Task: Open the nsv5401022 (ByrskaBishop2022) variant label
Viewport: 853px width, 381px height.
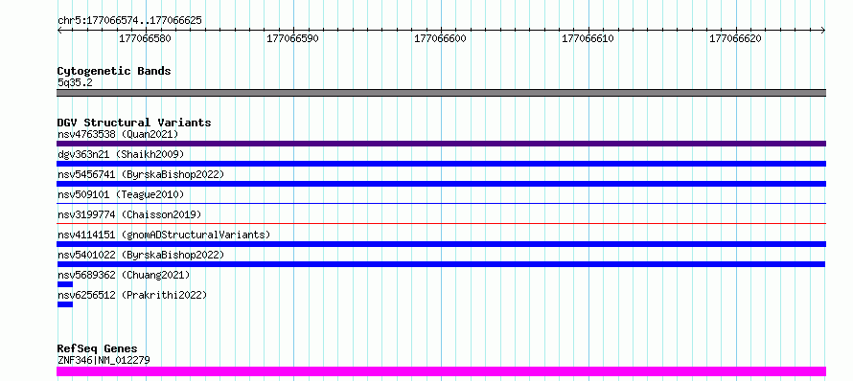Action: coord(141,255)
